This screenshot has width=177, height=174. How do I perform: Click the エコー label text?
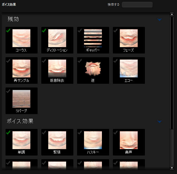[x=128, y=80]
